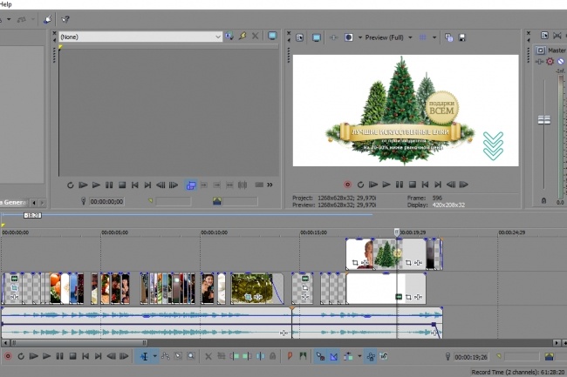Viewport: 567px width, 377px height.
Task: Select the Christmas trees clip on timeline
Action: [x=387, y=254]
